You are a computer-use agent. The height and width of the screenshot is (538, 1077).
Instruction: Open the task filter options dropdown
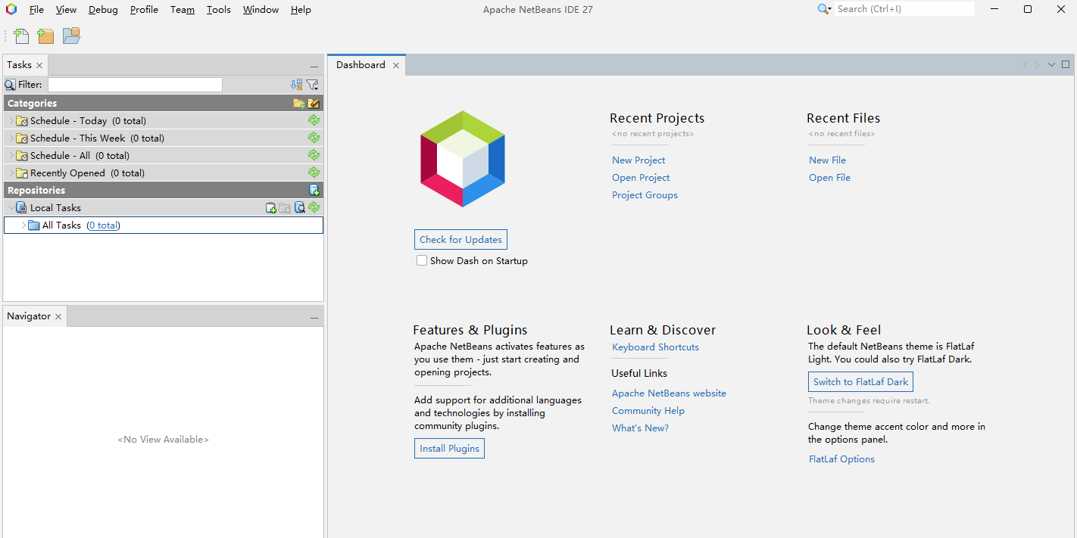[312, 85]
